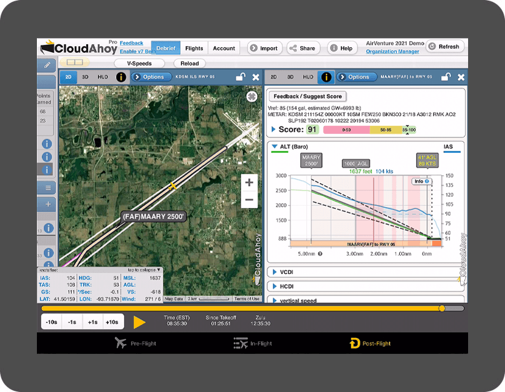Viewport: 505px width, 392px height.
Task: Collapse the flight data table
Action: click(144, 270)
